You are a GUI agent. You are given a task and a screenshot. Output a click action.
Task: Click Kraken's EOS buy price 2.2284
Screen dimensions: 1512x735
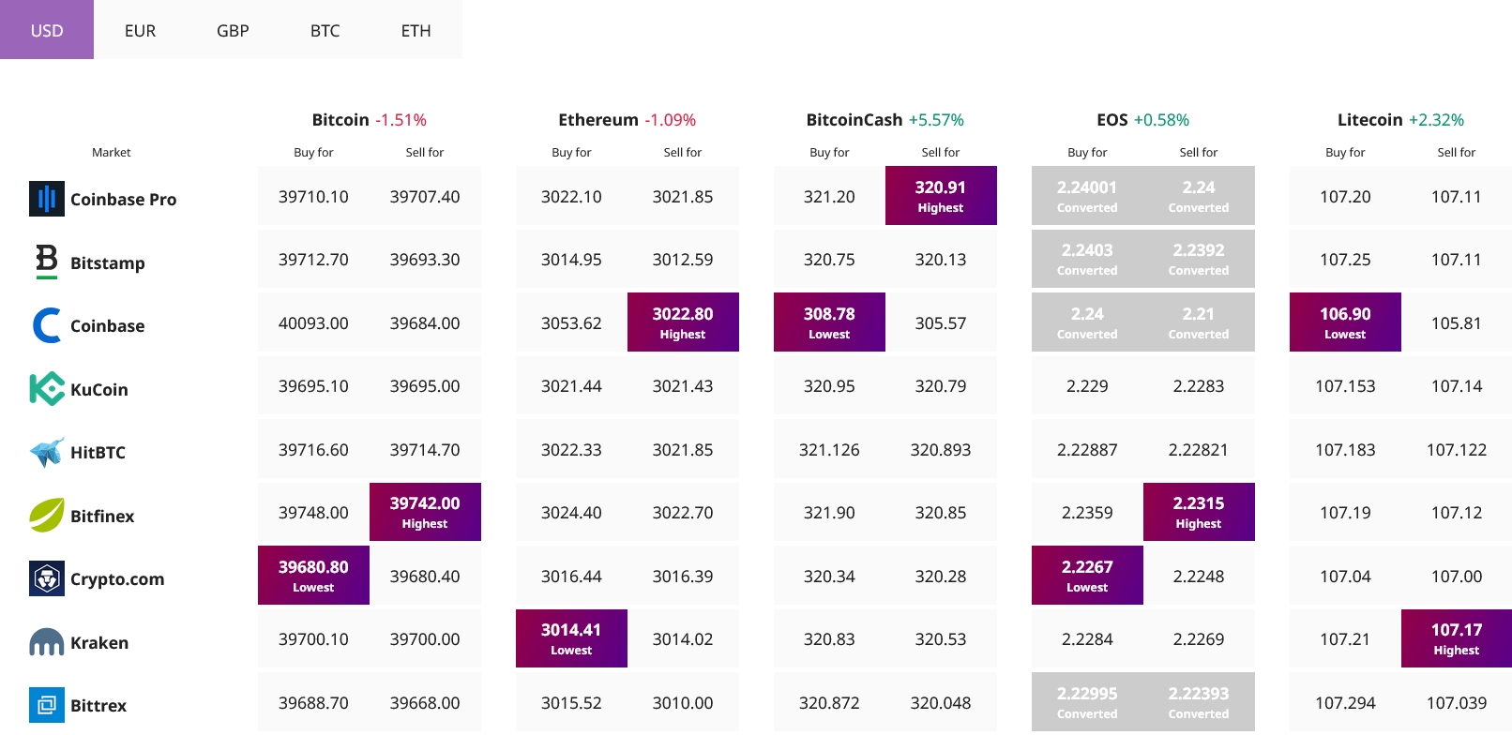coord(1087,639)
